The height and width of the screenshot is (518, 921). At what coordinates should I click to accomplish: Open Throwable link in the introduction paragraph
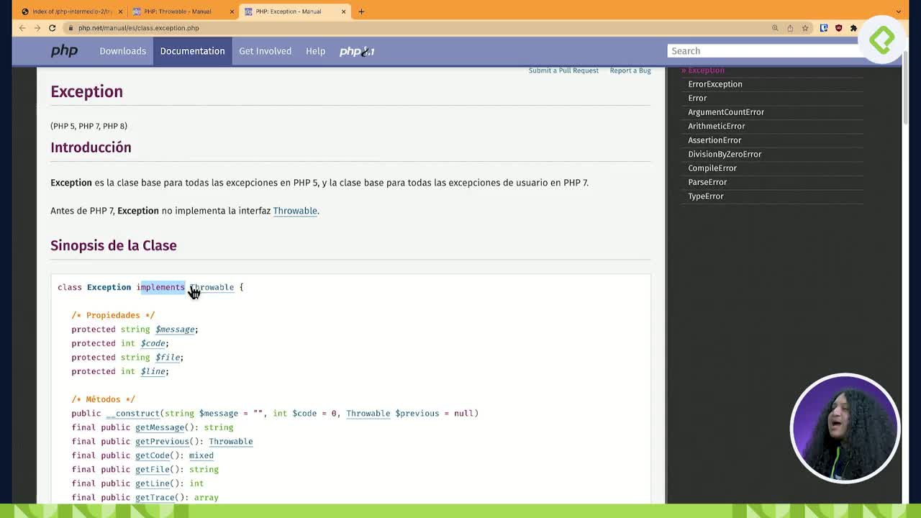pyautogui.click(x=295, y=211)
